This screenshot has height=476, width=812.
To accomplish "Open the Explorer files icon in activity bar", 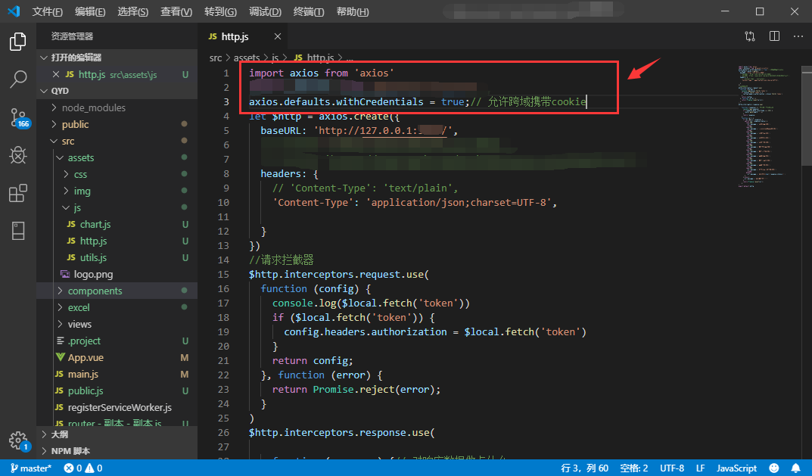I will tap(18, 42).
